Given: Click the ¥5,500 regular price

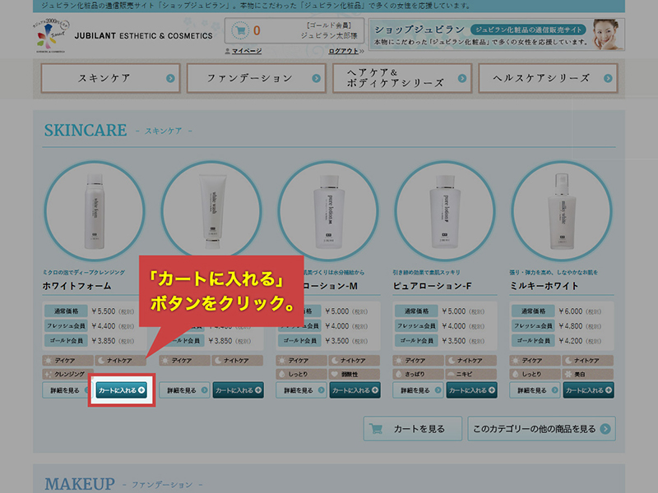Looking at the screenshot, I should coord(104,311).
